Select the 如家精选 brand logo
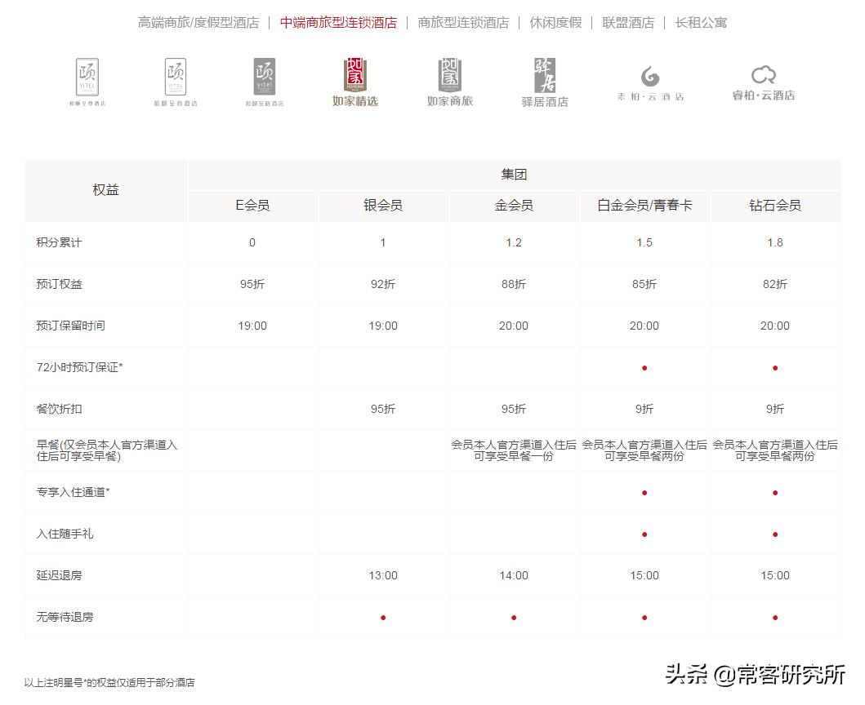The image size is (865, 705). [354, 78]
